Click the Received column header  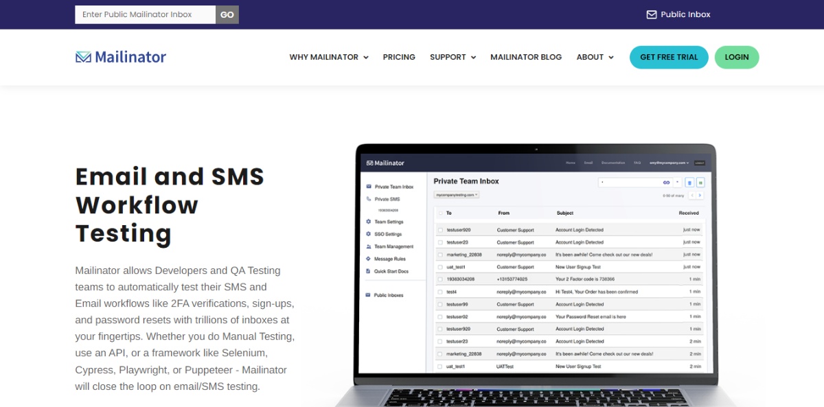click(689, 213)
